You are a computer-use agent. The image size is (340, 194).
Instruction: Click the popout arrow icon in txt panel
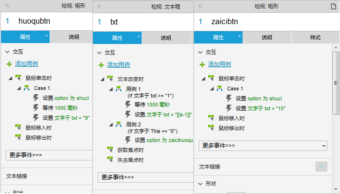click(x=99, y=7)
